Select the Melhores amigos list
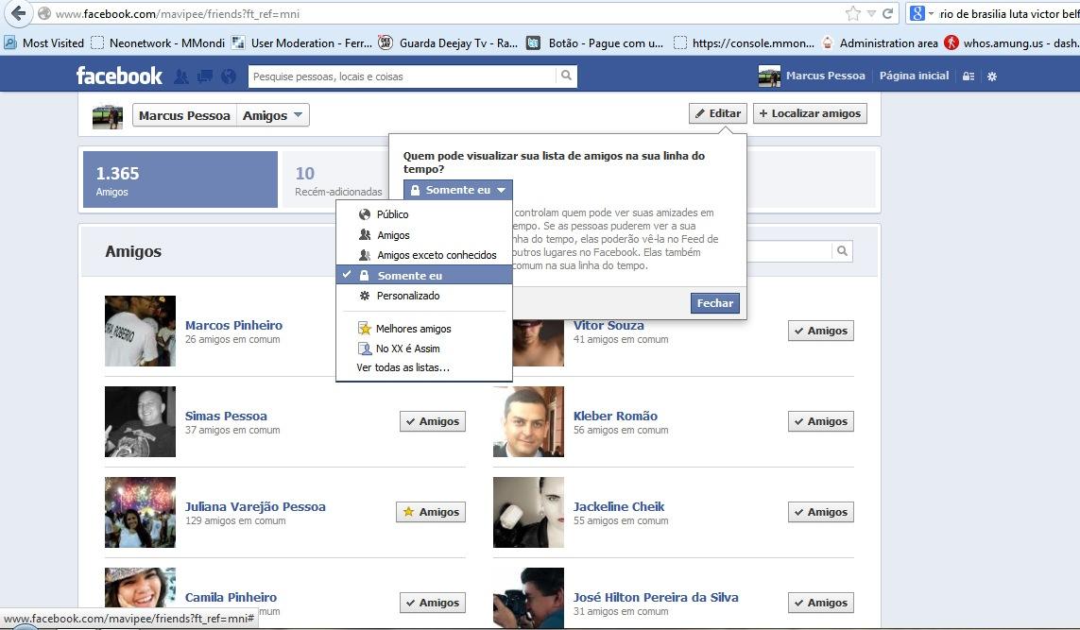The image size is (1080, 630). point(424,329)
